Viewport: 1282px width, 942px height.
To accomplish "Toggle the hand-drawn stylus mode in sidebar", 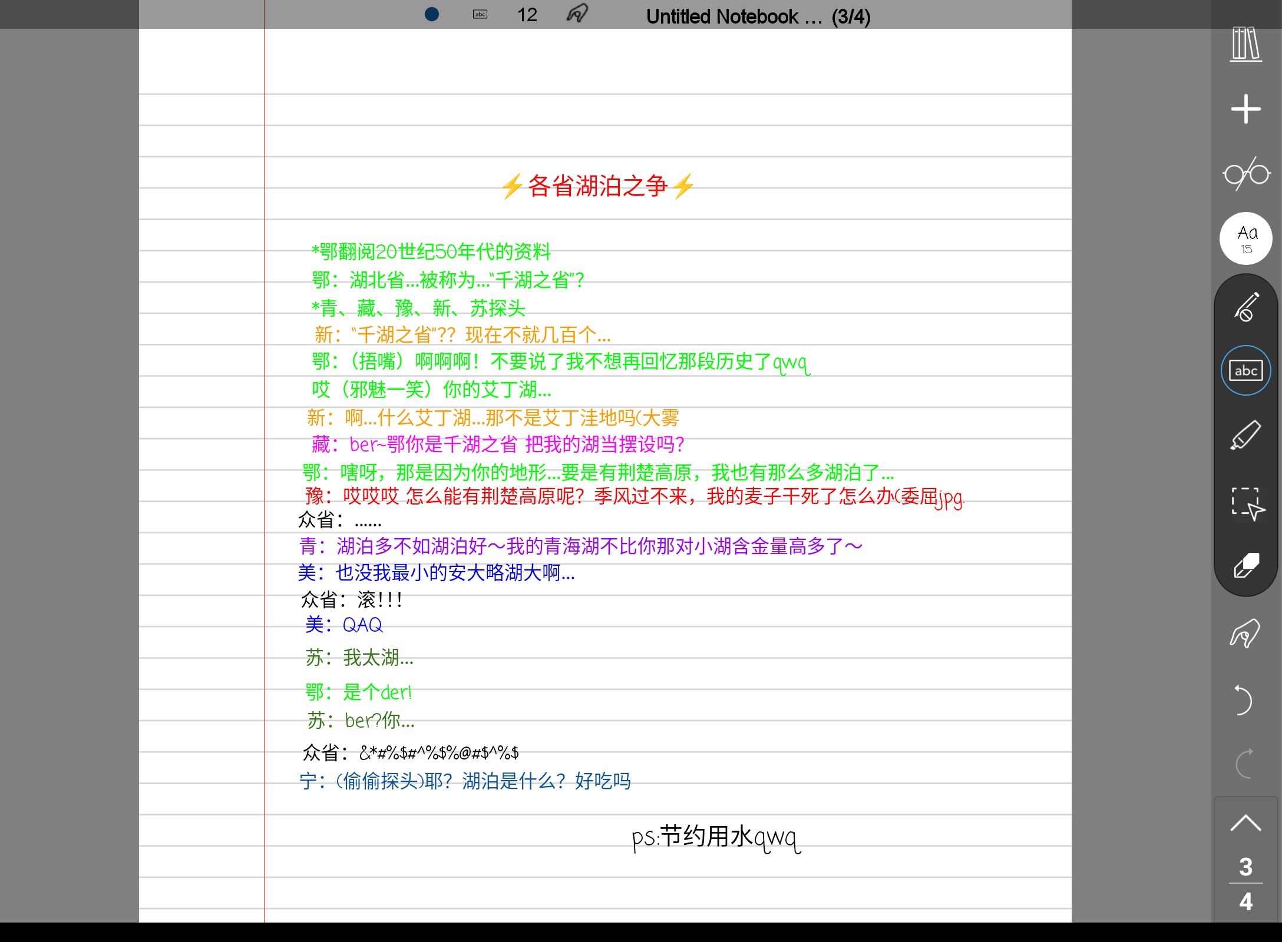I will (1245, 633).
